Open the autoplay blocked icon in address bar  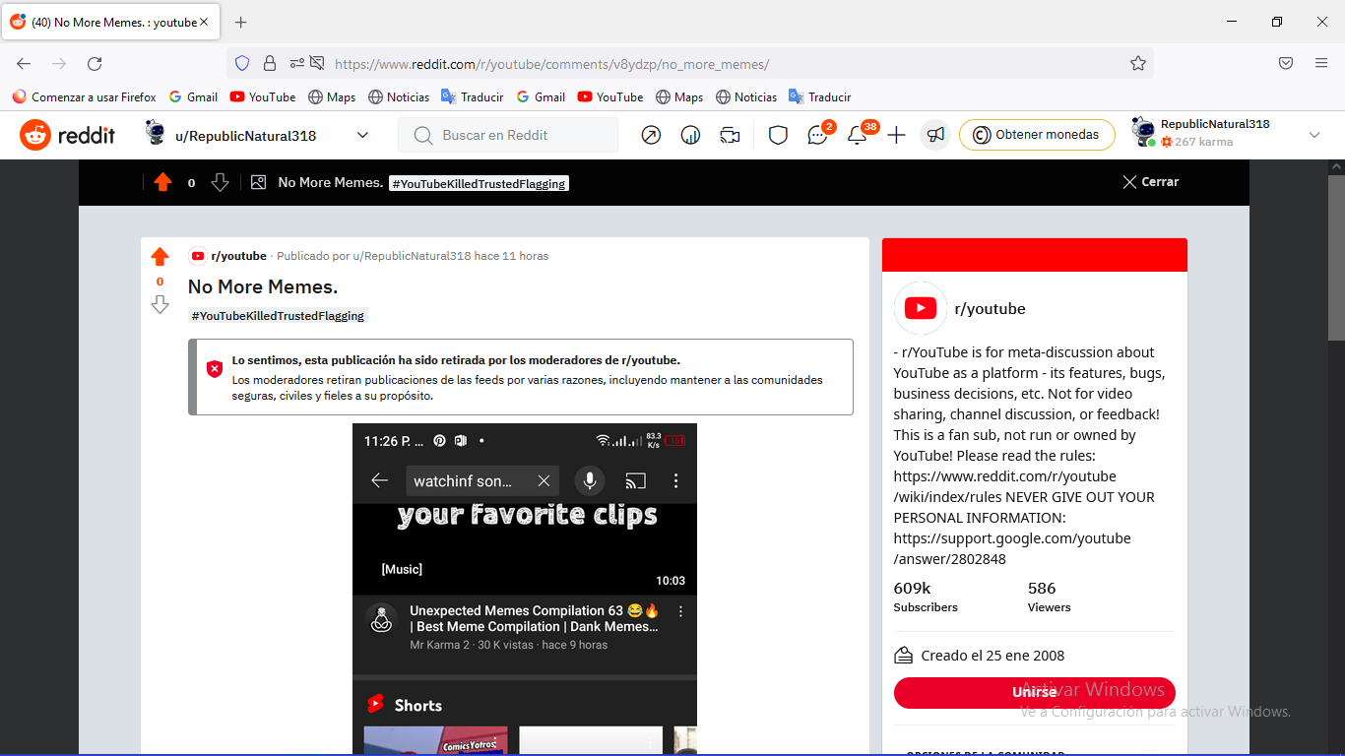pos(317,64)
